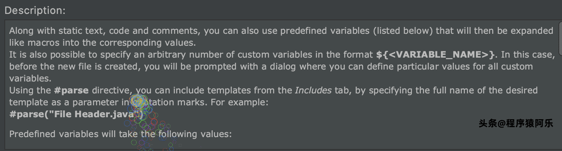Click the watermark text 头条@程序猿阿乐
The height and width of the screenshot is (151, 562).
516,124
